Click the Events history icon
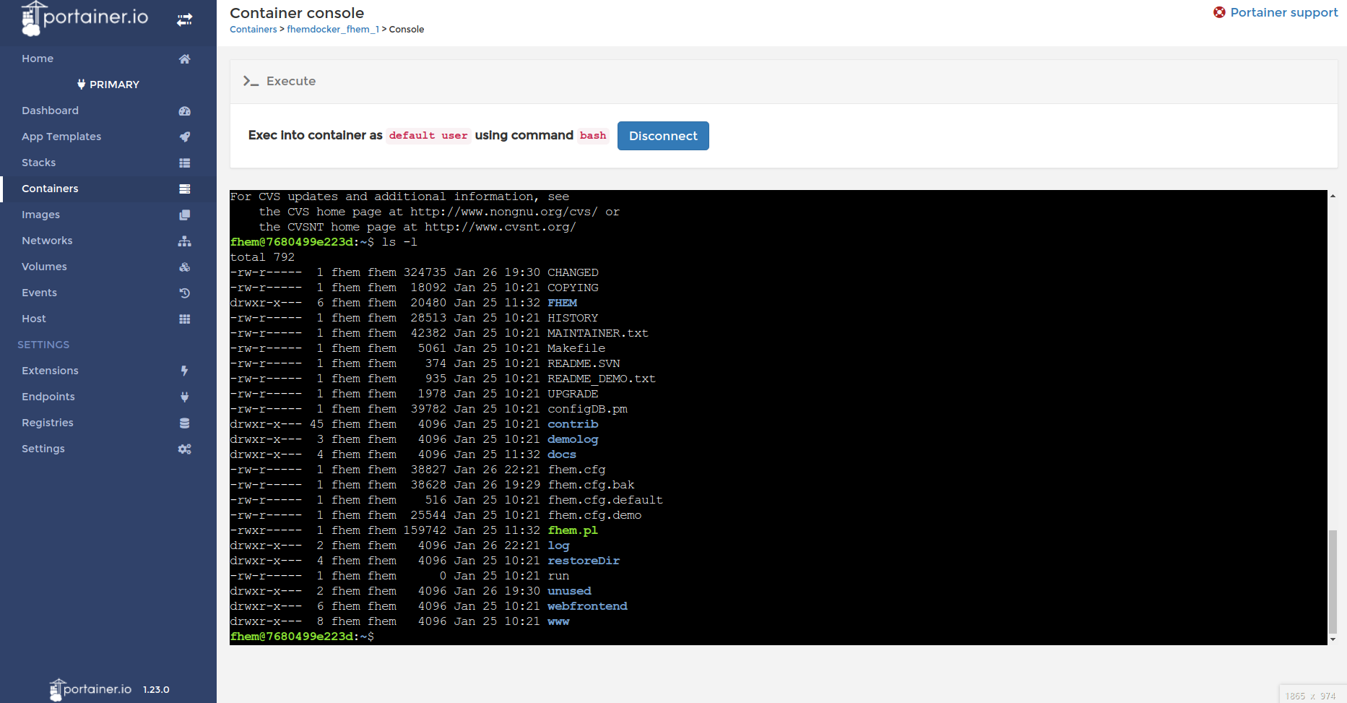The width and height of the screenshot is (1347, 703). [185, 293]
